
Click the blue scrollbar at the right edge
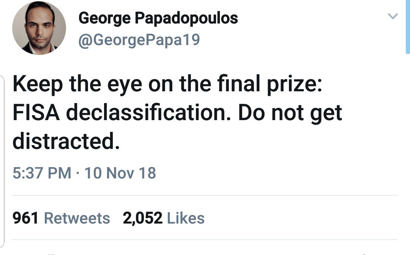tap(407, 27)
